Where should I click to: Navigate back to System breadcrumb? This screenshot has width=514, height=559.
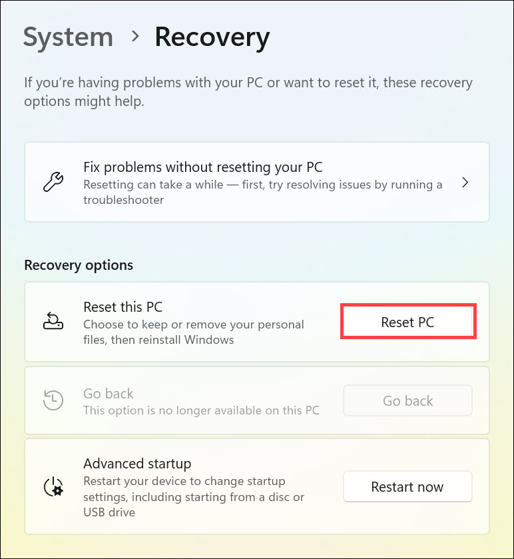(x=68, y=37)
